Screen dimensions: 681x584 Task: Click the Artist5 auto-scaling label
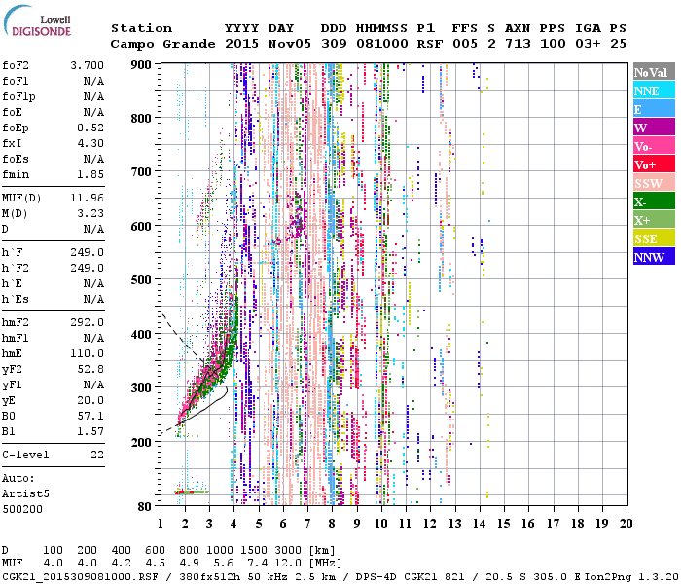click(25, 494)
